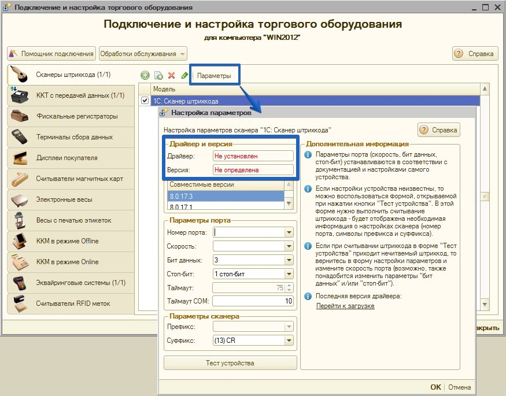
Task: Click the copy device icon in toolbar
Action: tap(158, 76)
